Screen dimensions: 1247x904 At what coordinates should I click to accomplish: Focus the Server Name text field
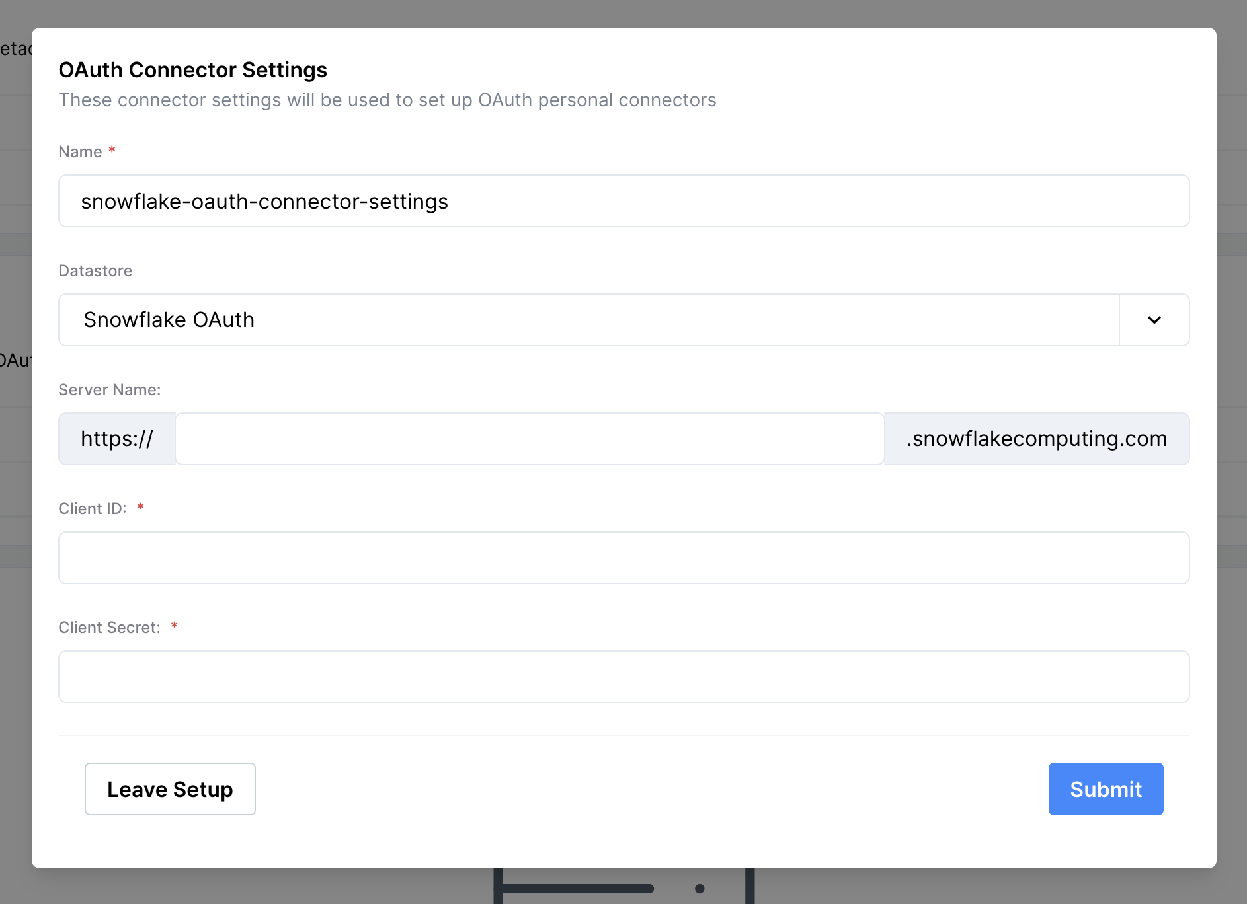click(x=530, y=439)
